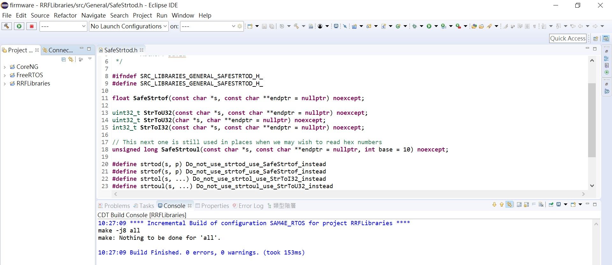612x265 pixels.
Task: Open dropdown arrow beside Open Console icon
Action: [580, 204]
